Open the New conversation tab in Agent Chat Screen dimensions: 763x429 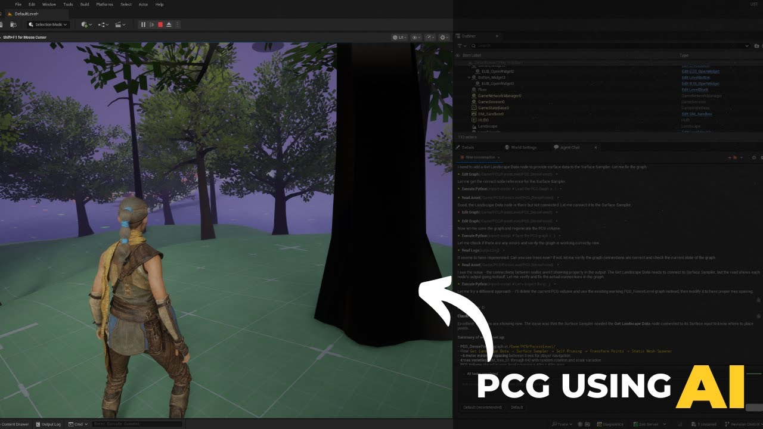click(x=479, y=157)
